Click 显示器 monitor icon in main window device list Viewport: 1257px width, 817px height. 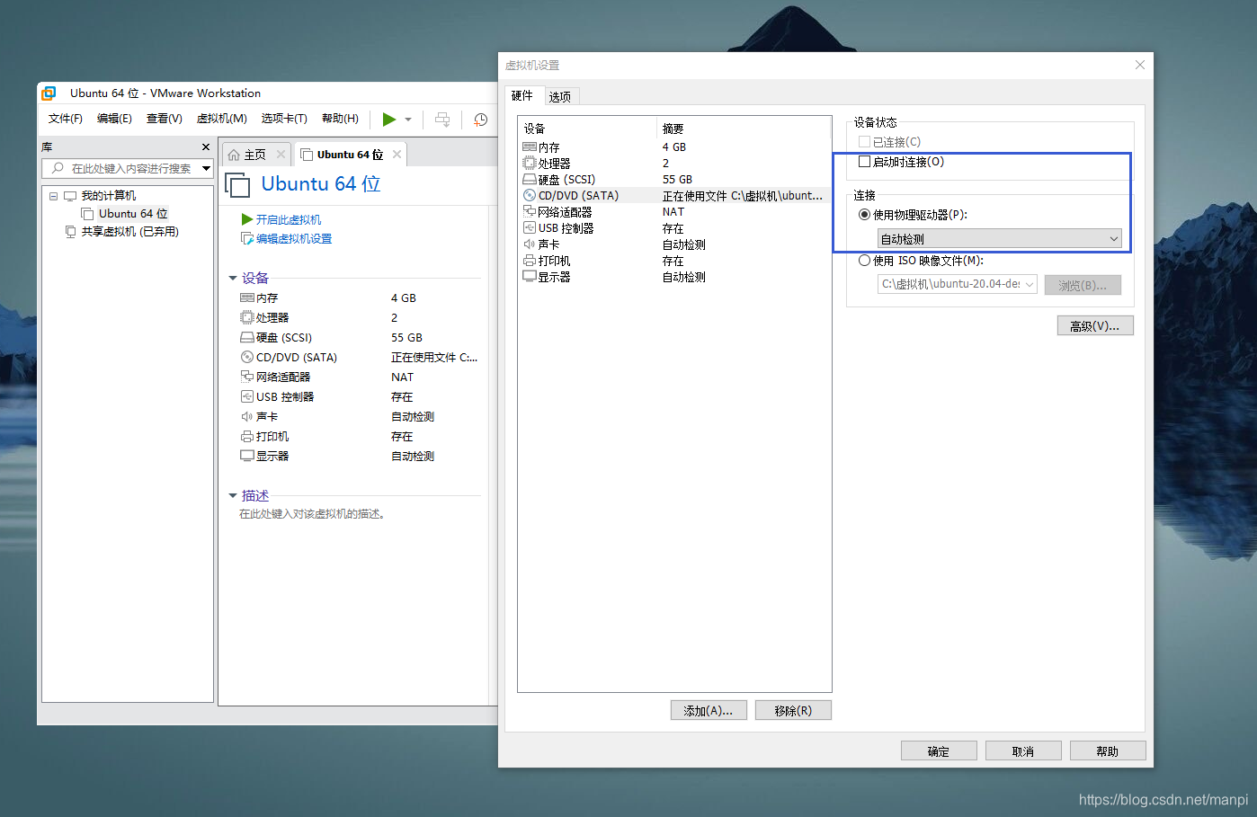click(247, 457)
